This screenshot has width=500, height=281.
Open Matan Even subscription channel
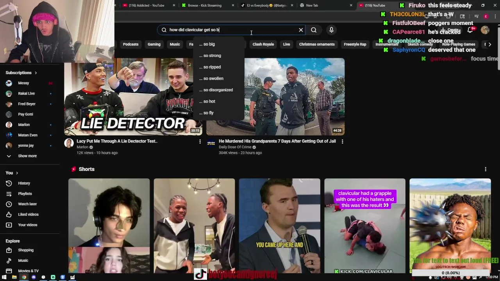tap(28, 135)
